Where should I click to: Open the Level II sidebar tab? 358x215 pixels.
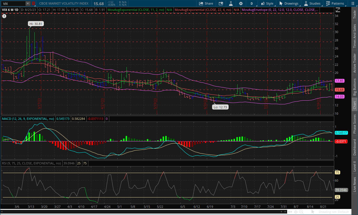355,166
